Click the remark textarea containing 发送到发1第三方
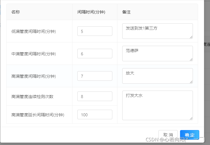The height and width of the screenshot is (145, 210). tap(158, 31)
